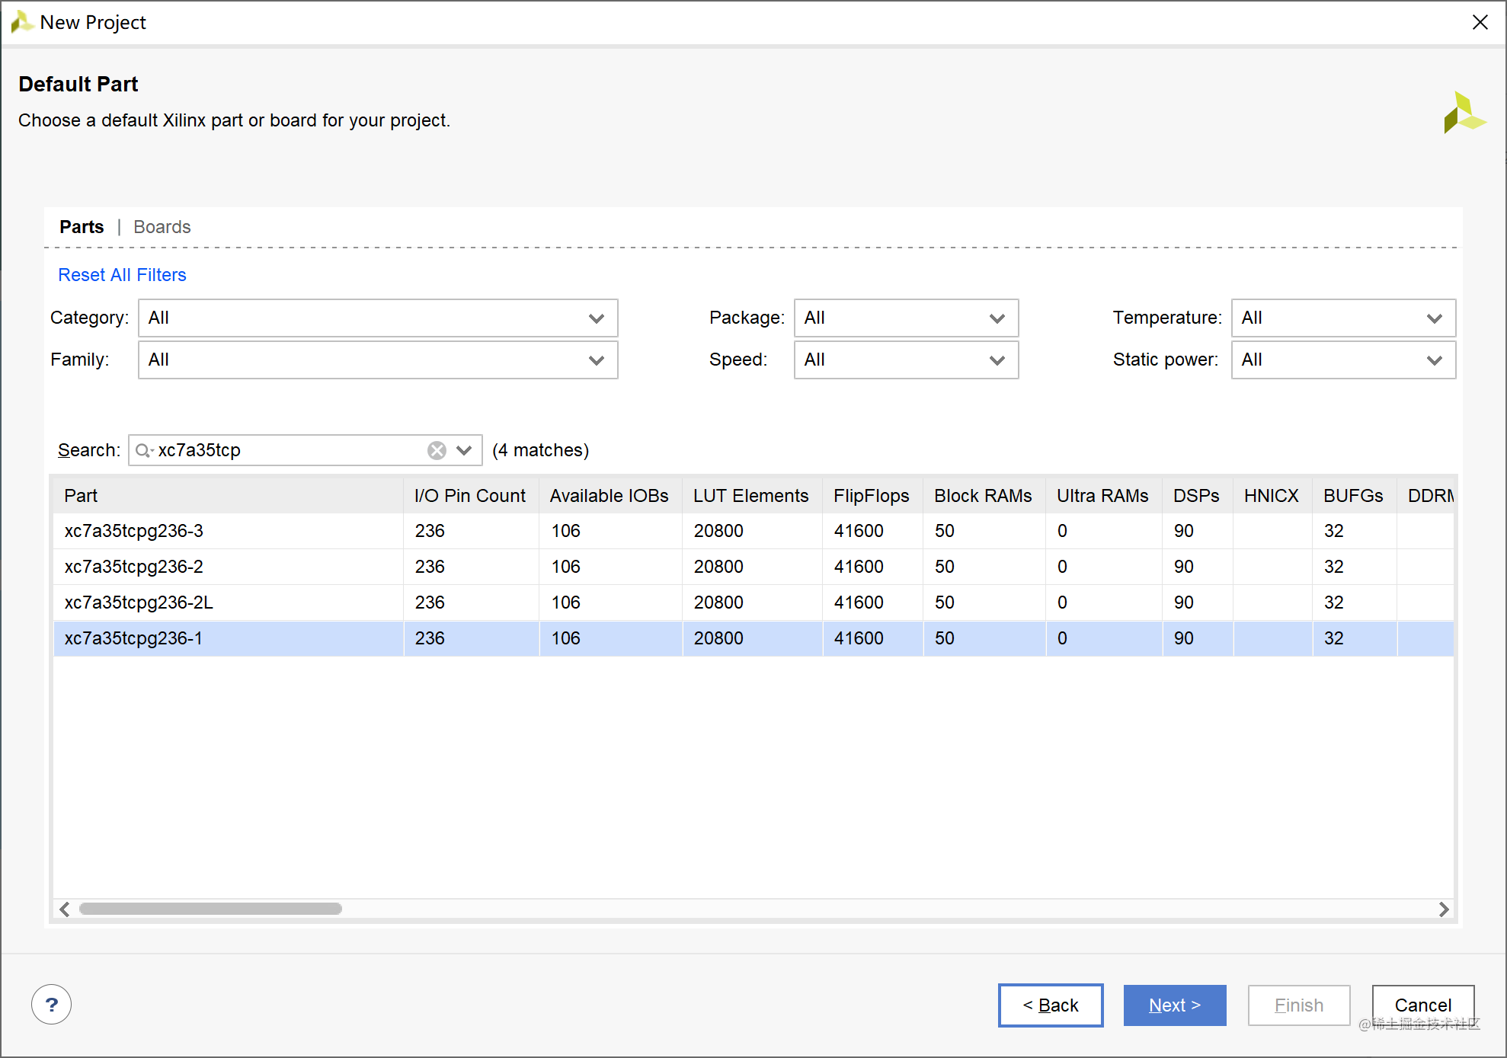
Task: Open the Package filter dropdown
Action: click(x=905, y=318)
